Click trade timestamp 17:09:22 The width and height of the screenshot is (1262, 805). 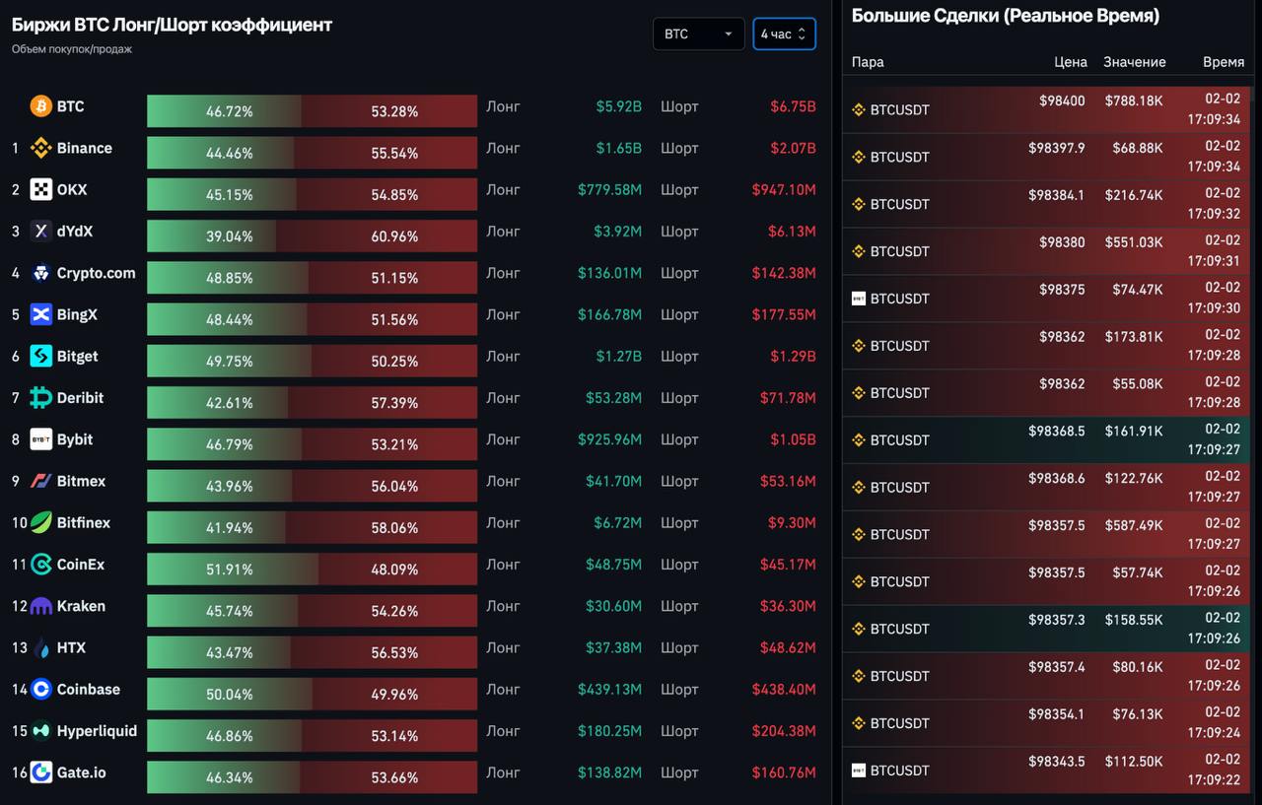[1214, 779]
